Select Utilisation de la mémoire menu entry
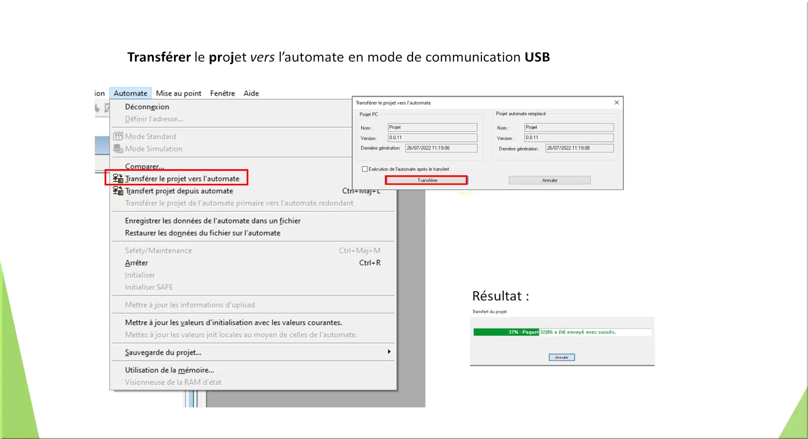Screen dimensions: 808x439 [169, 370]
